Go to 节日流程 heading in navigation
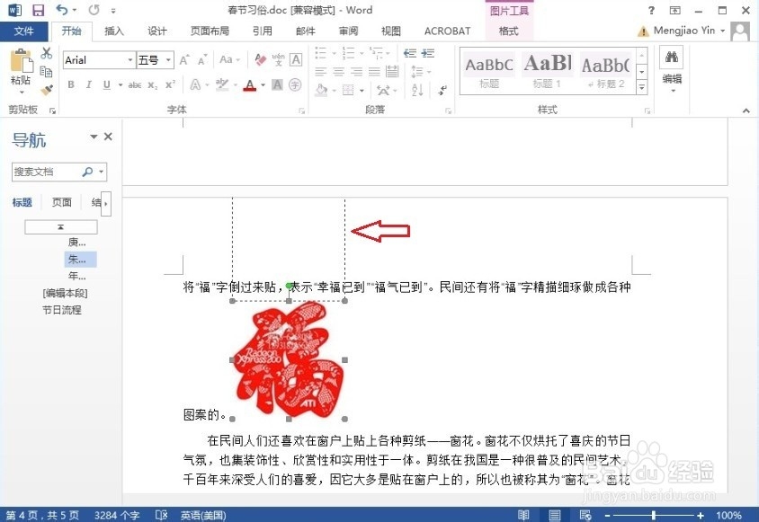 pyautogui.click(x=62, y=310)
